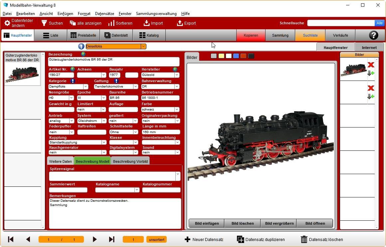Click the Suchen funnel icon

(x=44, y=23)
